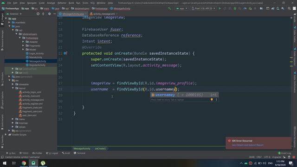Image resolution: width=297 pixels, height=167 pixels.
Task: Toggle the Structure side panel
Action: [x=2, y=79]
